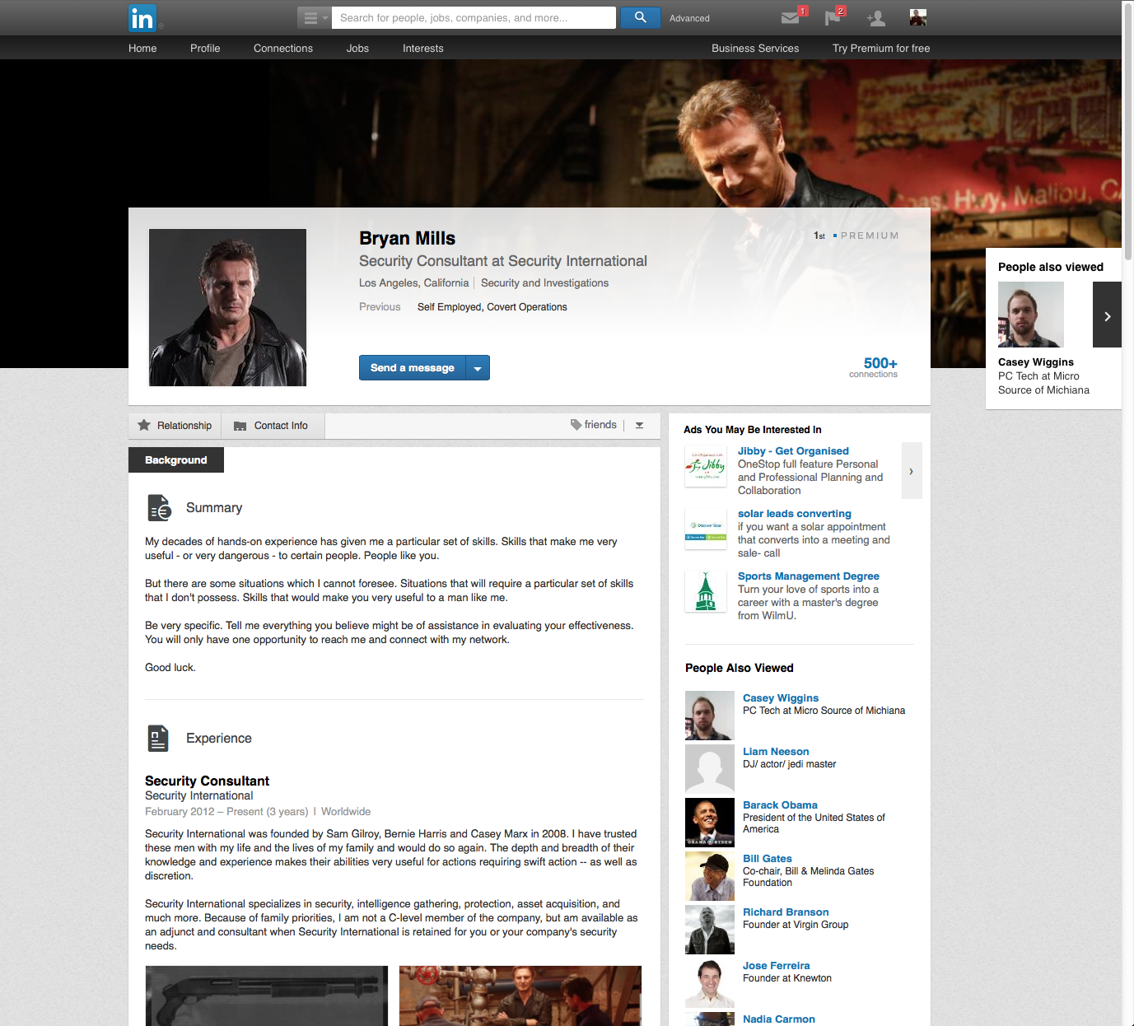Click the add connections person icon
The image size is (1134, 1026).
click(x=875, y=18)
